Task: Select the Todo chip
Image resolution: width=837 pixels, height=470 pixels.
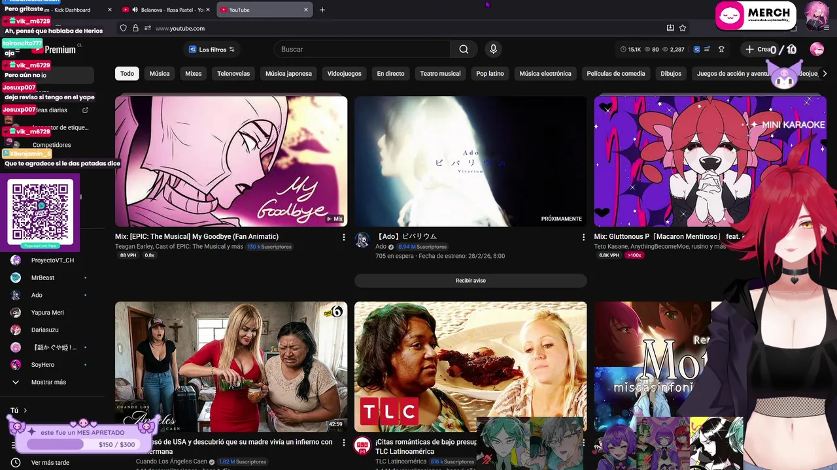Action: [x=127, y=74]
